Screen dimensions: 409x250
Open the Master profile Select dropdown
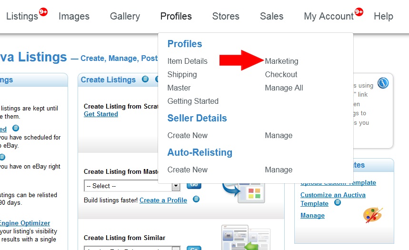click(x=132, y=186)
